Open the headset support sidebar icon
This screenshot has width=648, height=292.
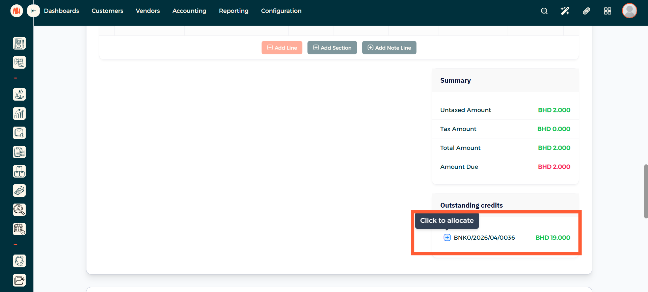[19, 261]
